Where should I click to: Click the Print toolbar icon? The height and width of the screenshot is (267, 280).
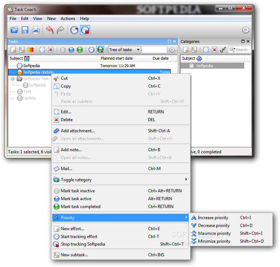pyautogui.click(x=36, y=30)
